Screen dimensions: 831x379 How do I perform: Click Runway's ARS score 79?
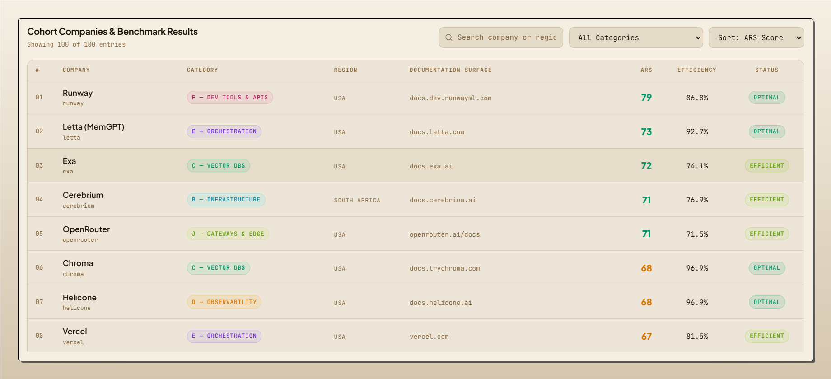click(x=646, y=98)
